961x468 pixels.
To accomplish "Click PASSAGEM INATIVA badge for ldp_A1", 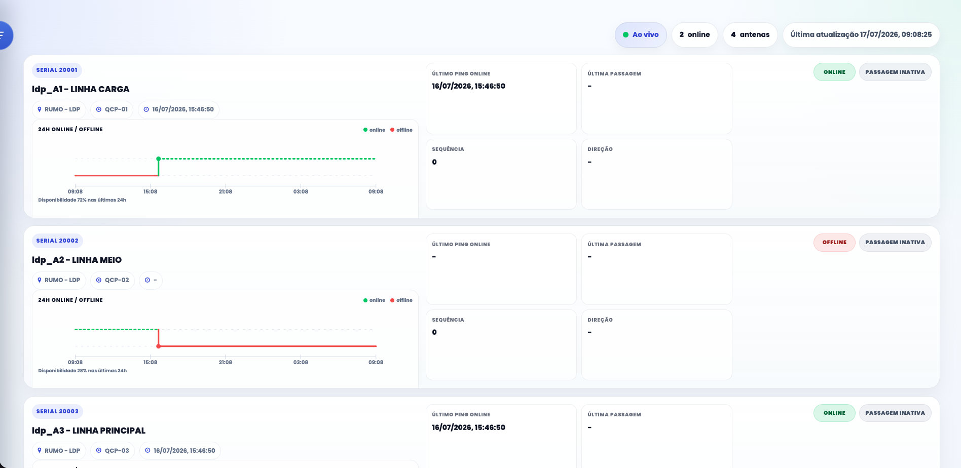I will coord(895,72).
